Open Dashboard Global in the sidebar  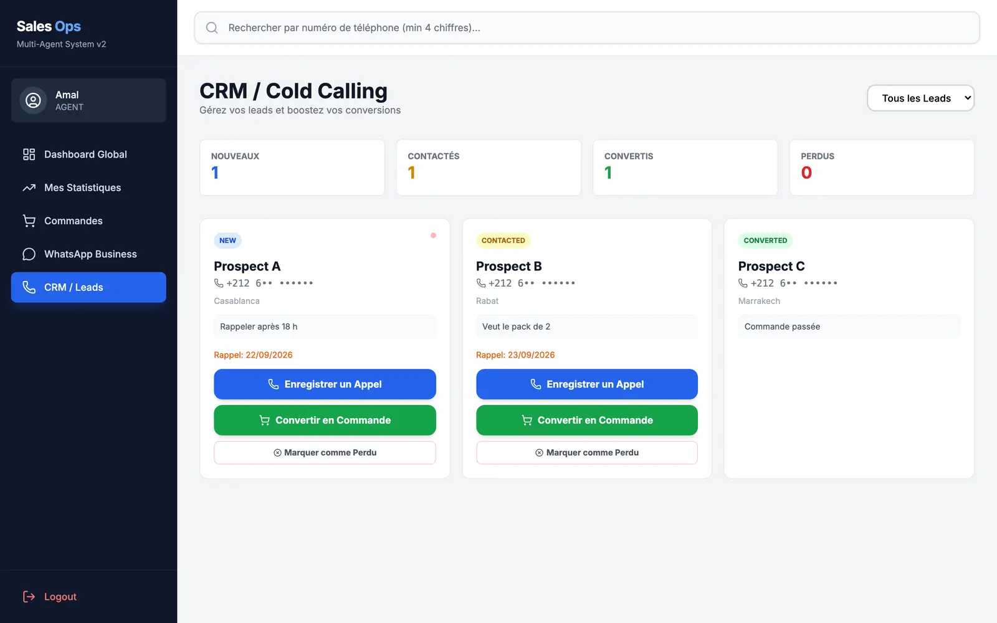coord(88,155)
